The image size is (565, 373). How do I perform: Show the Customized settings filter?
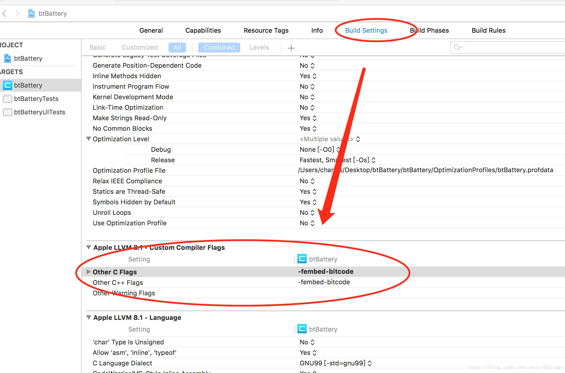coord(140,48)
